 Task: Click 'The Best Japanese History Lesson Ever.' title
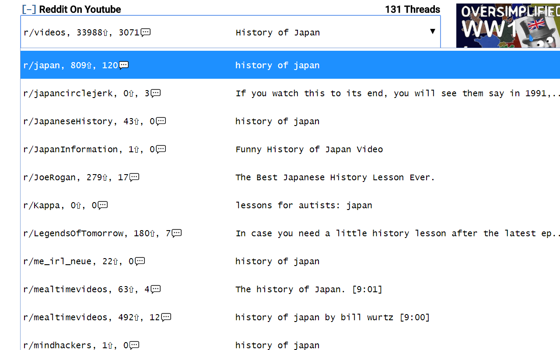click(x=336, y=177)
